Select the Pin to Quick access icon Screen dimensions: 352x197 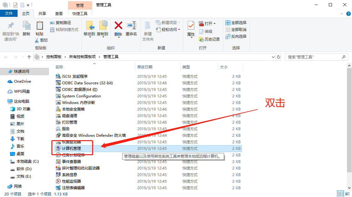click(11, 26)
